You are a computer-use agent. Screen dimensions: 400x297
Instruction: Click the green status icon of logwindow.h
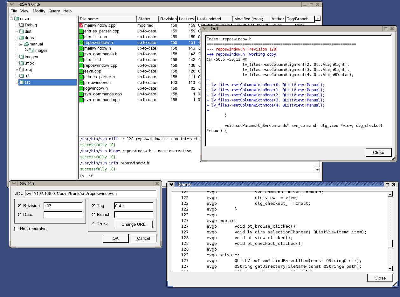(x=81, y=88)
